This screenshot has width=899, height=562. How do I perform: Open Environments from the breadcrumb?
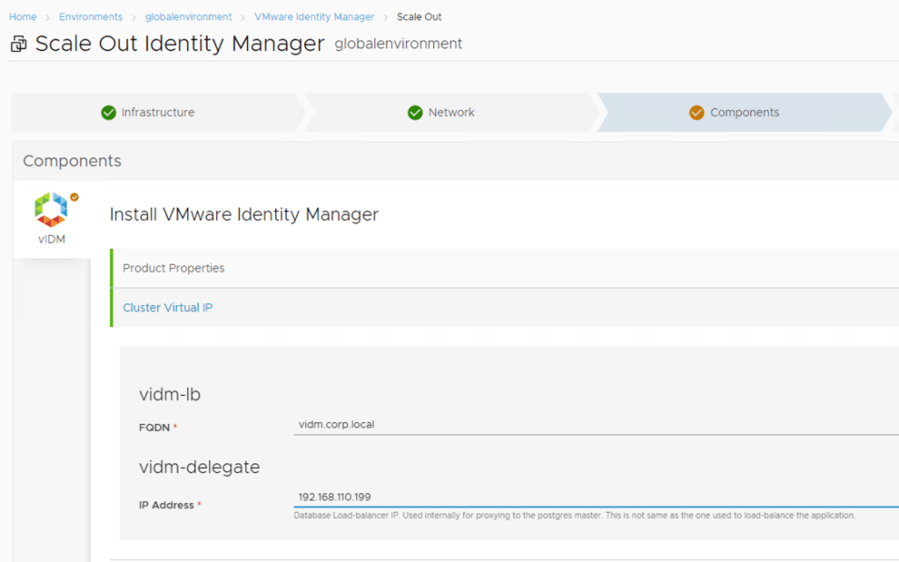coord(91,17)
